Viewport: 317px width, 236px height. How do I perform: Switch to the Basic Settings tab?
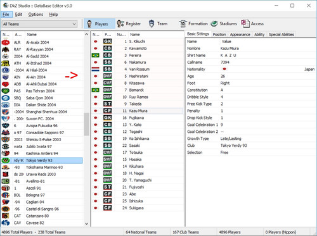click(x=198, y=34)
